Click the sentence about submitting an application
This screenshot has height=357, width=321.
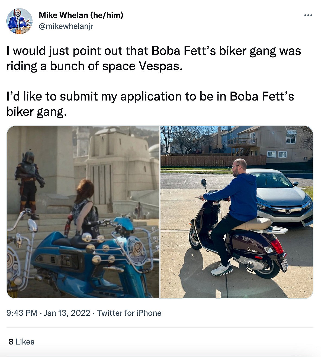click(x=150, y=104)
